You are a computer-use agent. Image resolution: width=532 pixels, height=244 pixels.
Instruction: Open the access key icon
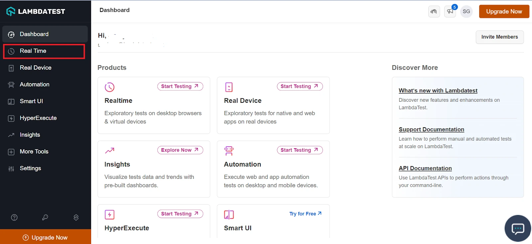click(45, 217)
